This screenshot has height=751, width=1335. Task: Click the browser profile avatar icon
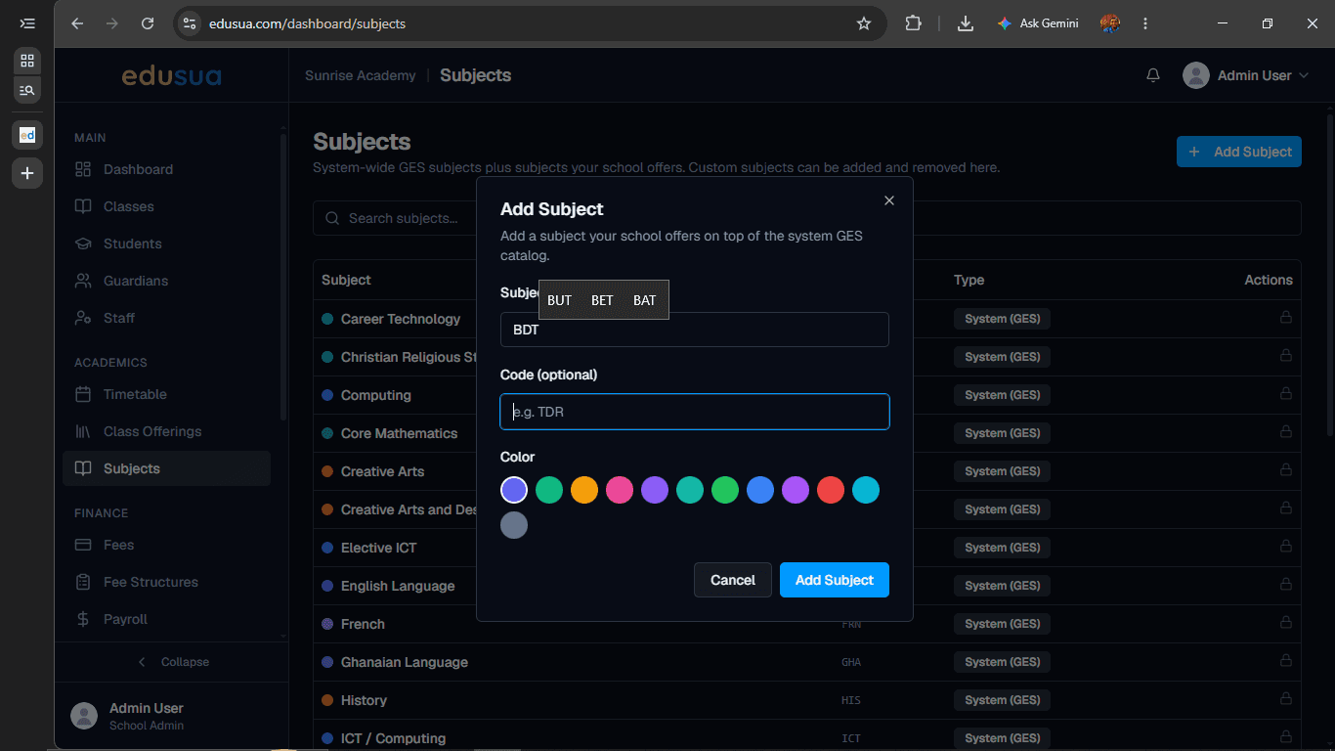[1109, 23]
